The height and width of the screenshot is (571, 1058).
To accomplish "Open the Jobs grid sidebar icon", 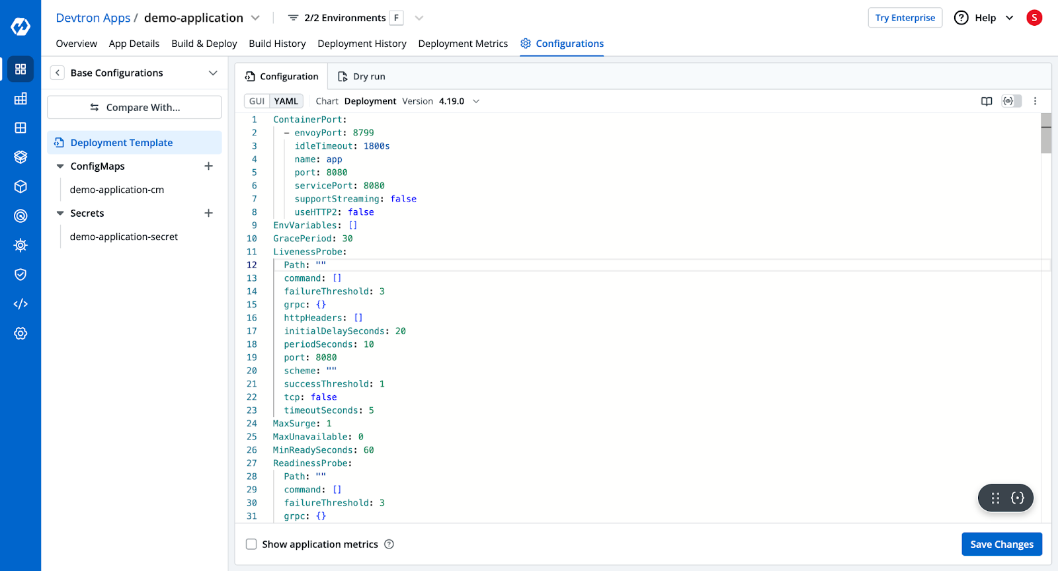I will (20, 98).
